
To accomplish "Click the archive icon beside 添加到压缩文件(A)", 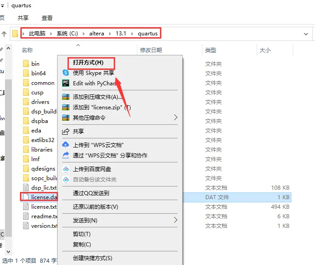I will tap(66, 97).
